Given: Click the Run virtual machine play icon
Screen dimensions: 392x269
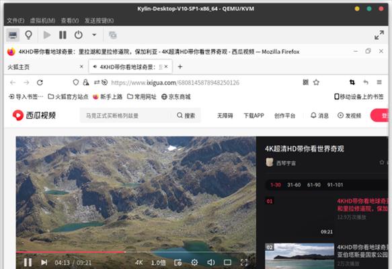Looking at the screenshot, I should click(47, 35).
